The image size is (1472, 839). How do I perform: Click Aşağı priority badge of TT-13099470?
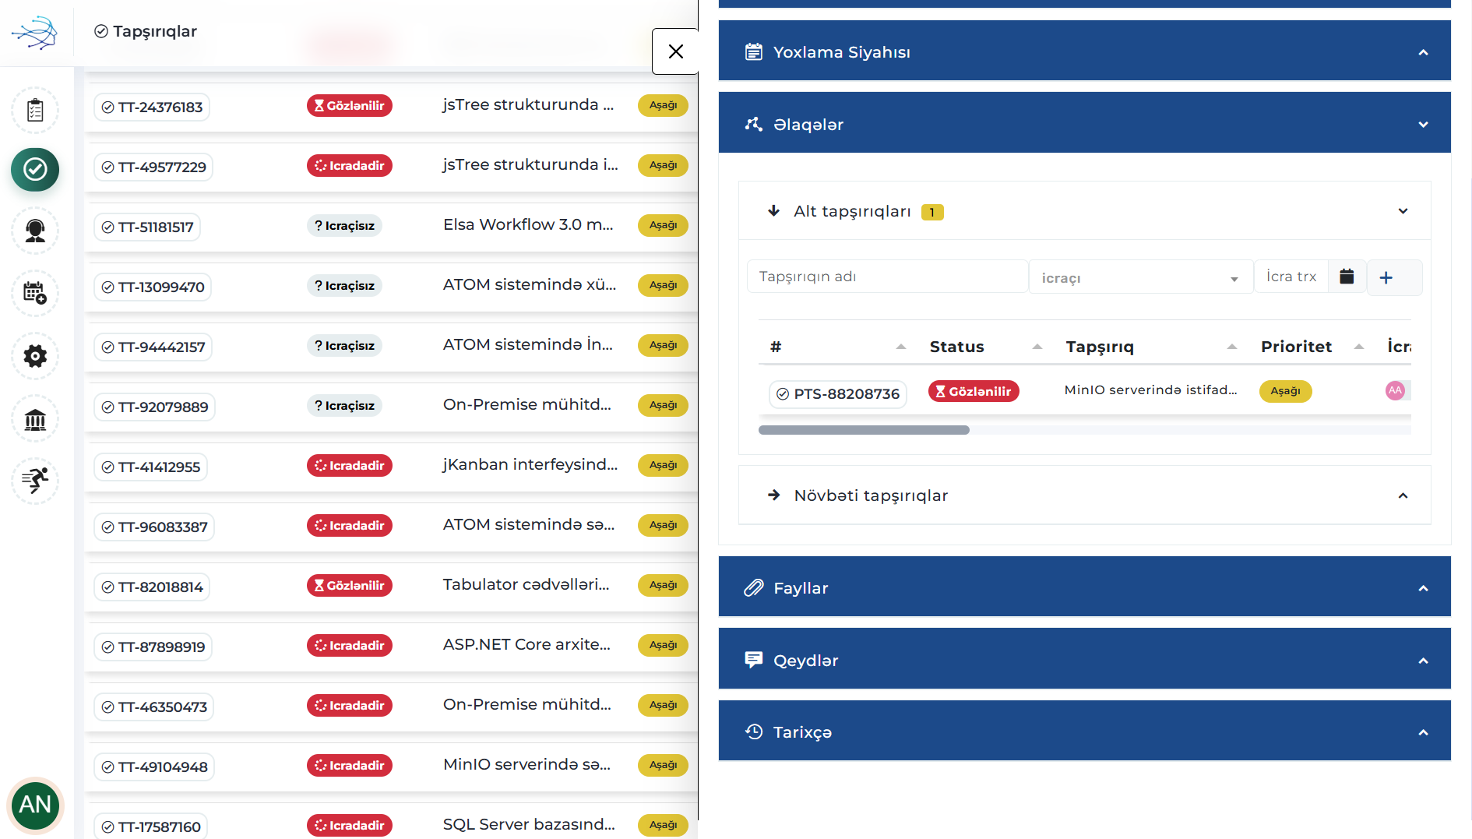tap(663, 285)
